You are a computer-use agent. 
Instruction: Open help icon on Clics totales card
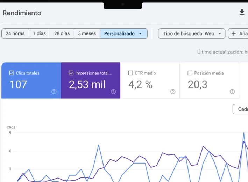tap(54, 92)
